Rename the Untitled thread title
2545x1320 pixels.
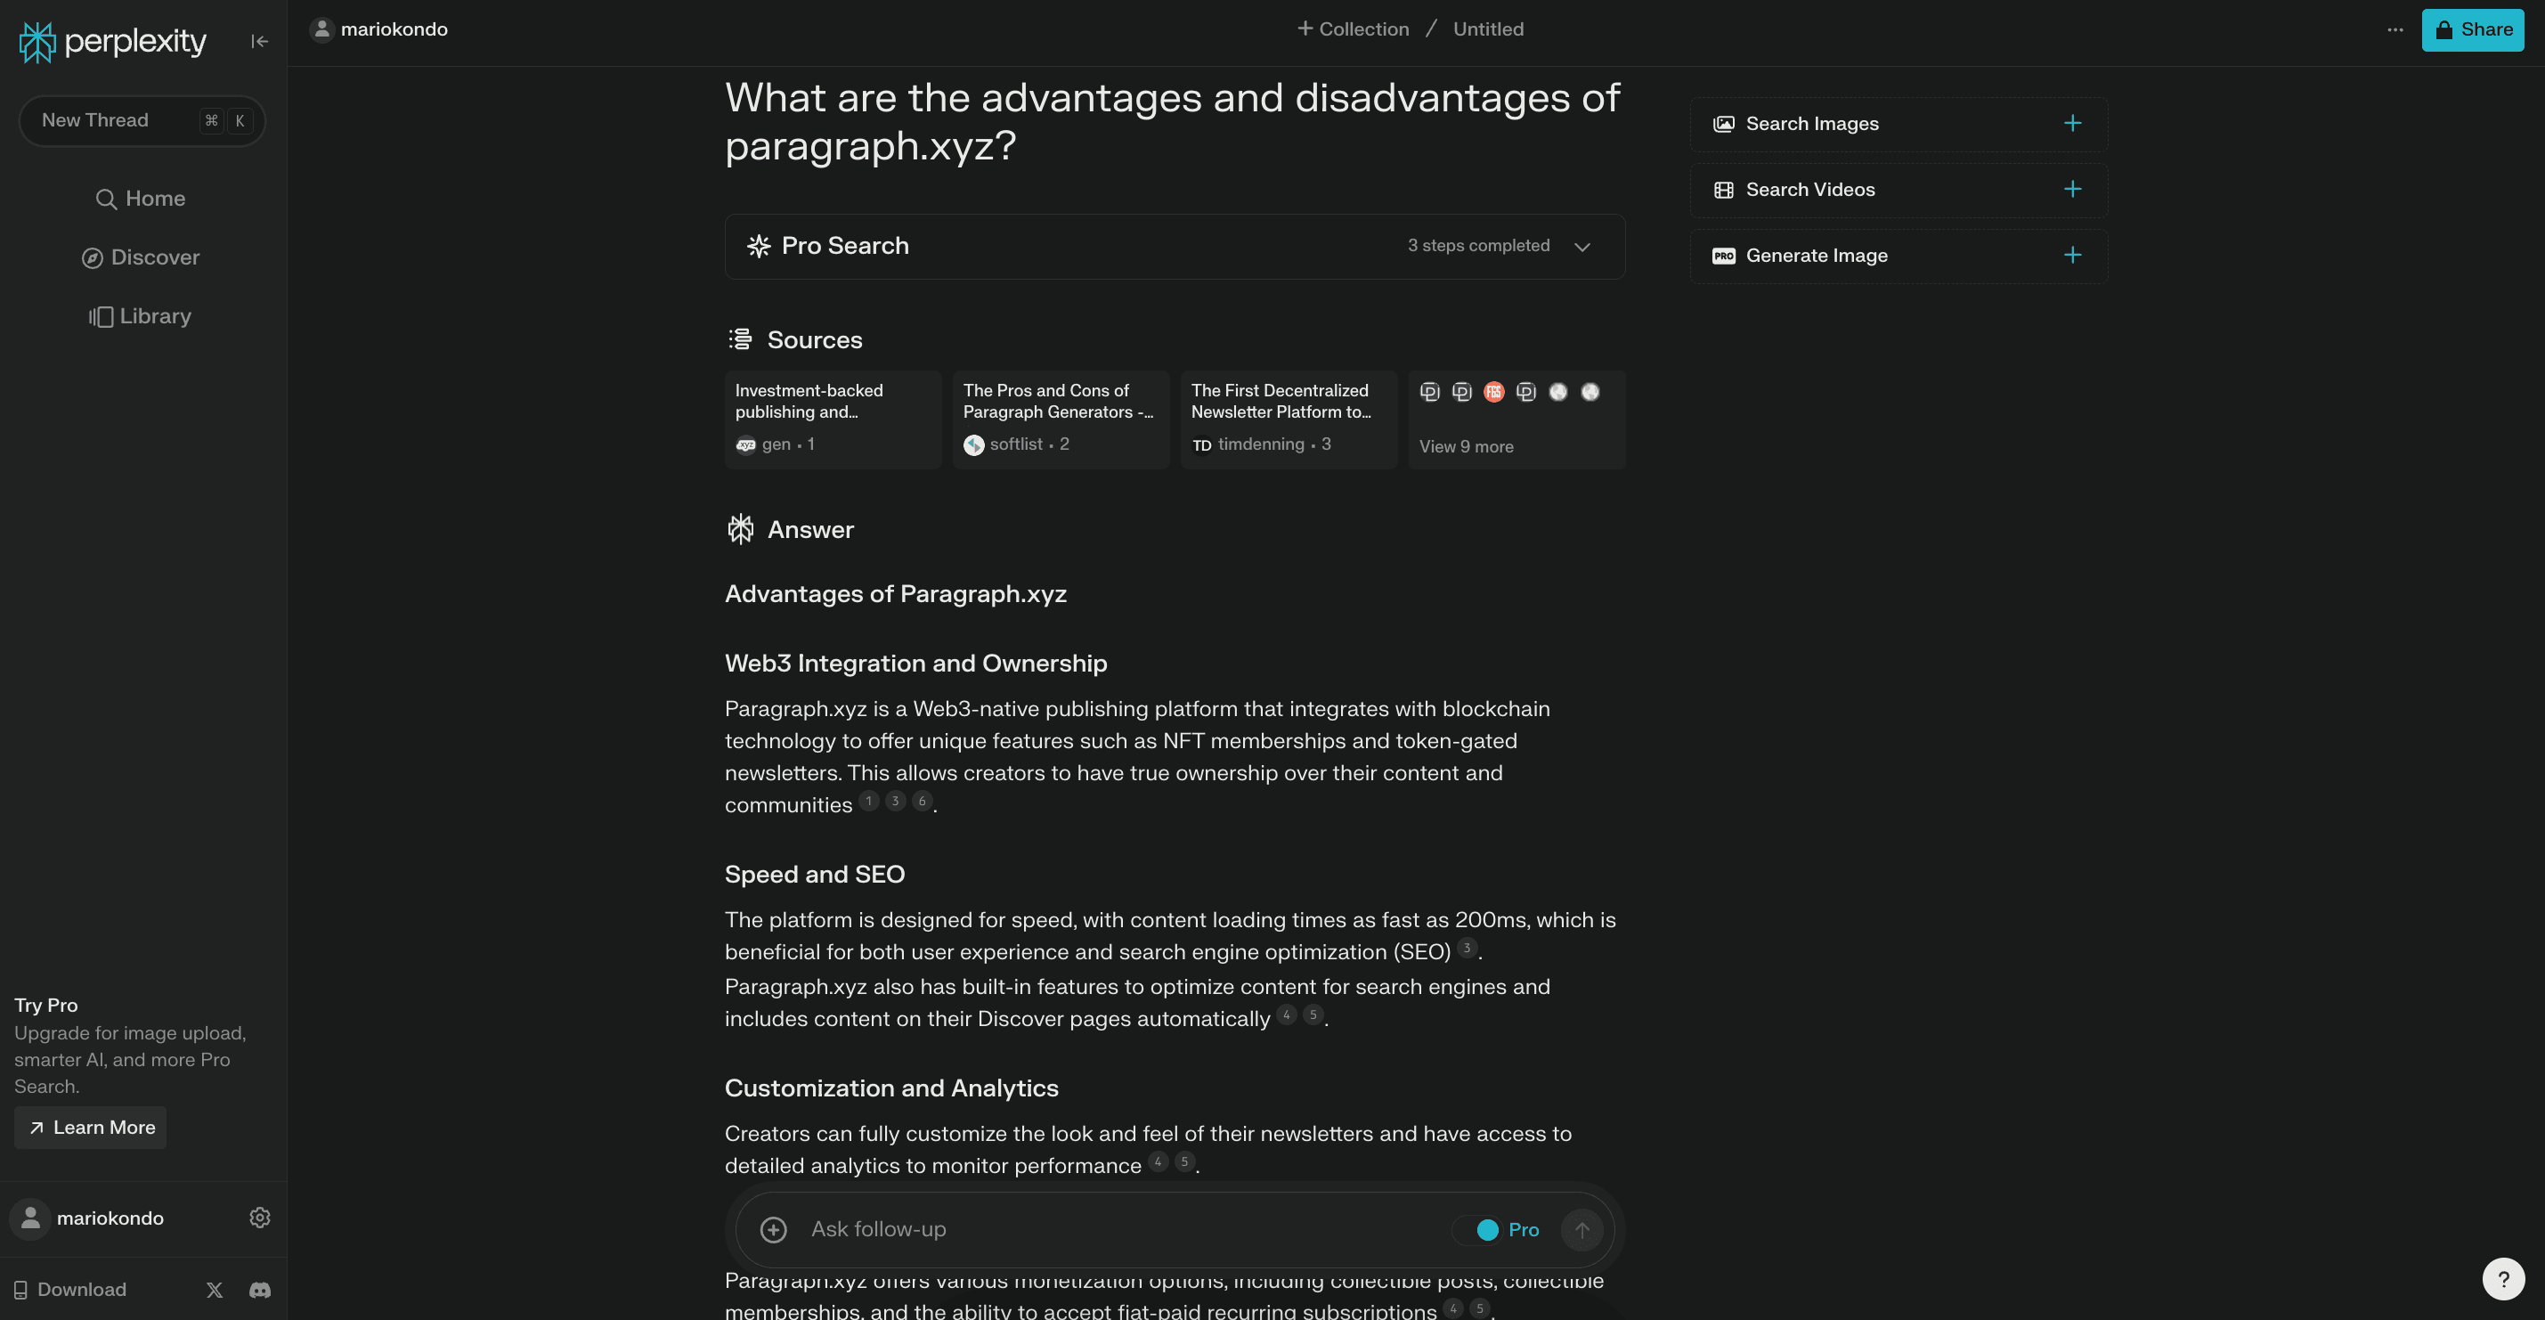click(1488, 29)
